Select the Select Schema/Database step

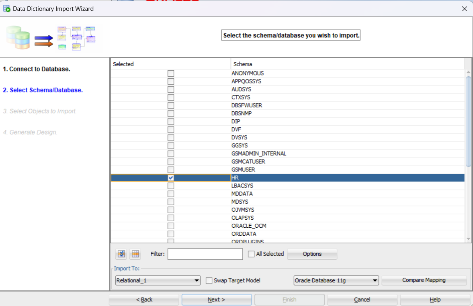pyautogui.click(x=43, y=90)
